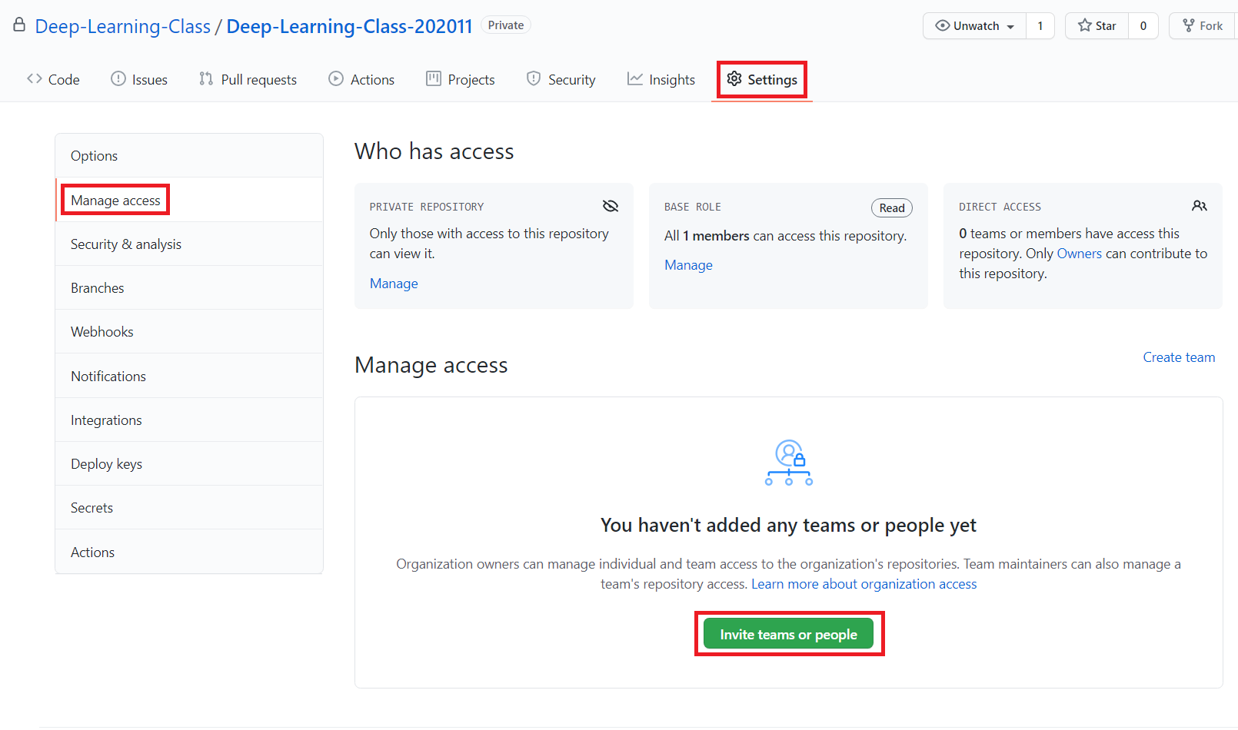Go to the Pull requests tab
The width and height of the screenshot is (1238, 730).
(248, 79)
